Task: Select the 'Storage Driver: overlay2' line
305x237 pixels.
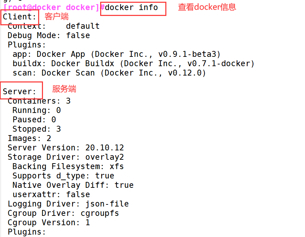Action: (66, 157)
